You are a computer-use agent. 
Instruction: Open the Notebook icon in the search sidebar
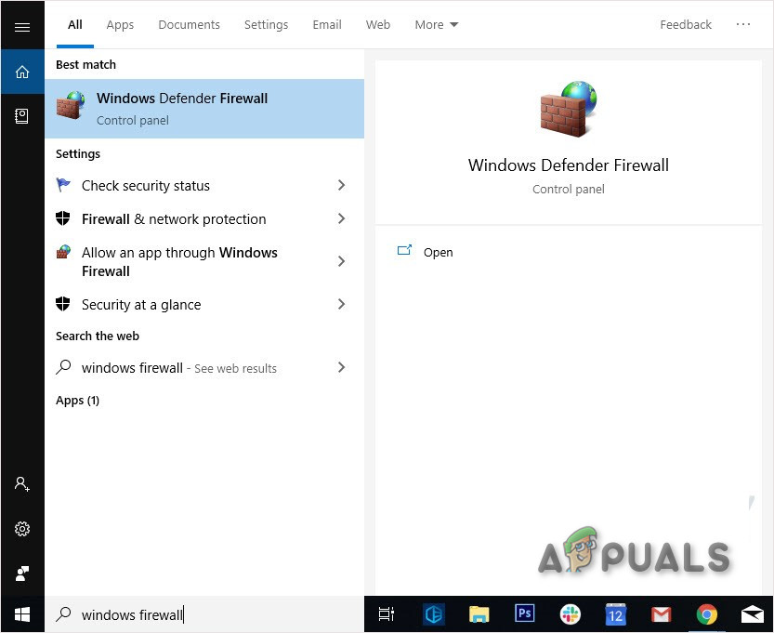21,116
